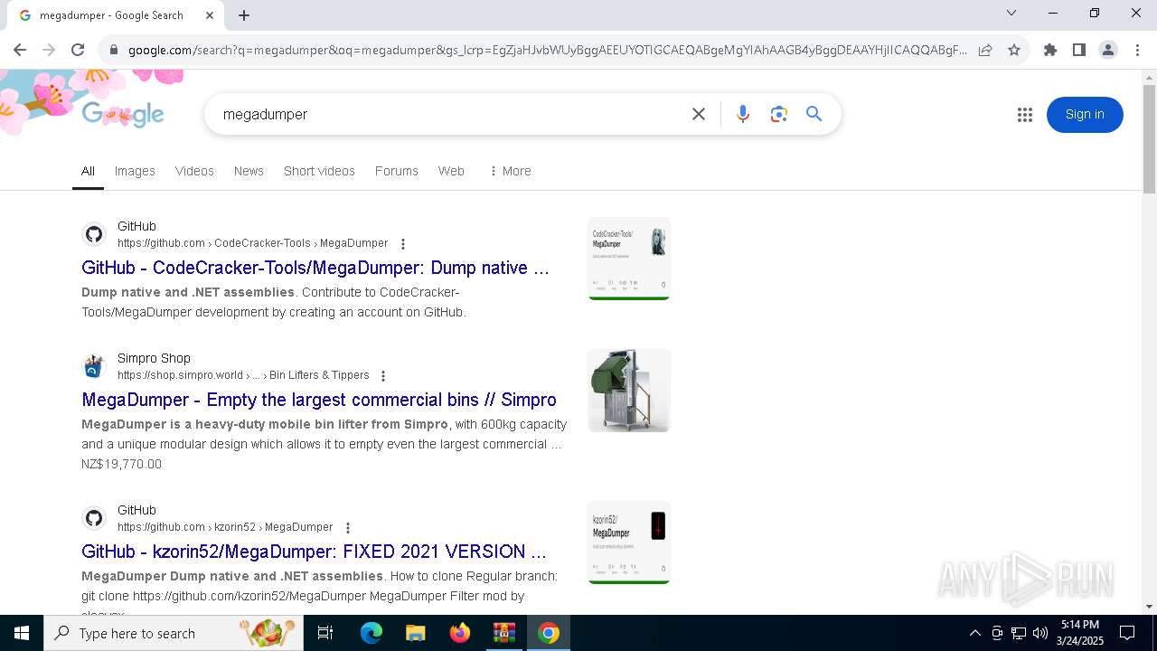Open the Chrome profile avatar
1157x651 pixels.
coord(1108,50)
